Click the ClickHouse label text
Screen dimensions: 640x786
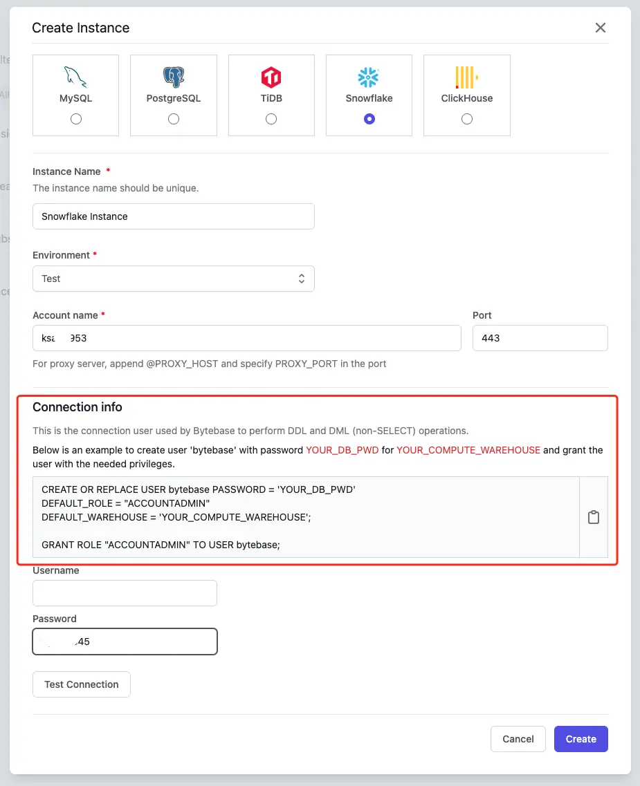pyautogui.click(x=467, y=98)
